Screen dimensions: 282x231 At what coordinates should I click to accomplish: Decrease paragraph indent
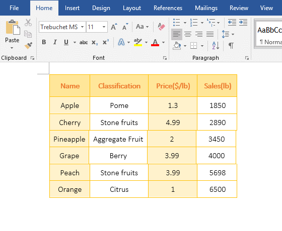232,23
